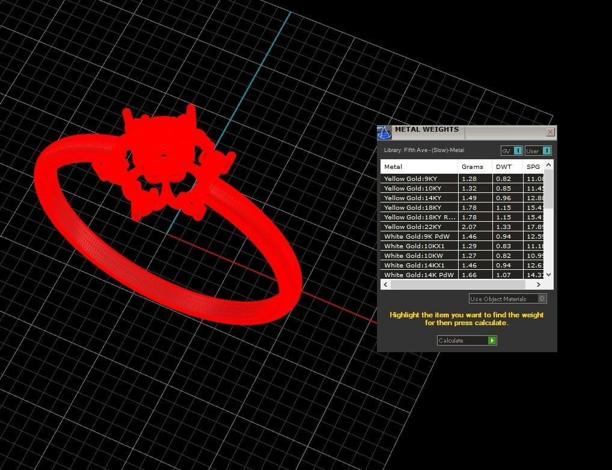Select the White Gold:14K PdW row

462,275
